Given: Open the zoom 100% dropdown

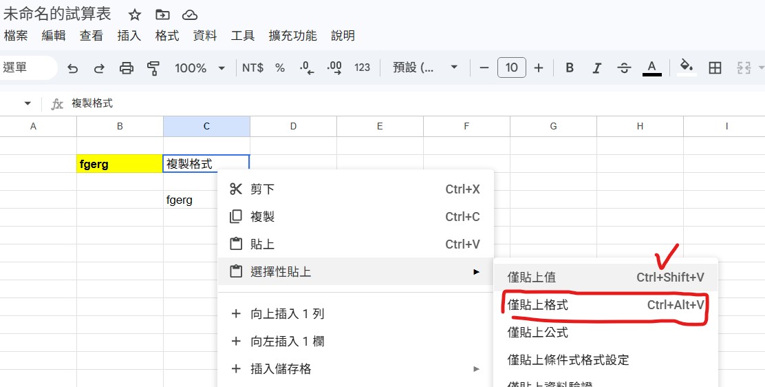Looking at the screenshot, I should click(200, 68).
